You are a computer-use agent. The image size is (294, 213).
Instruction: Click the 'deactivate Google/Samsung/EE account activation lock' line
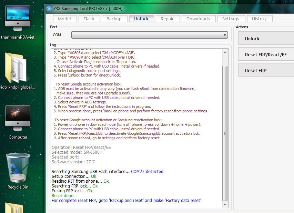(127, 133)
